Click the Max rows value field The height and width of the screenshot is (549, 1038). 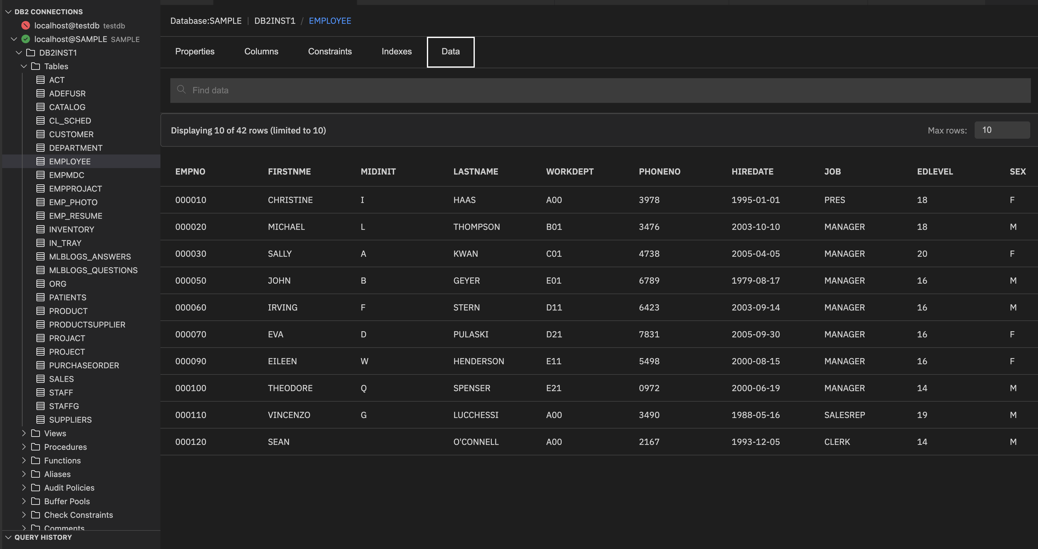1002,130
